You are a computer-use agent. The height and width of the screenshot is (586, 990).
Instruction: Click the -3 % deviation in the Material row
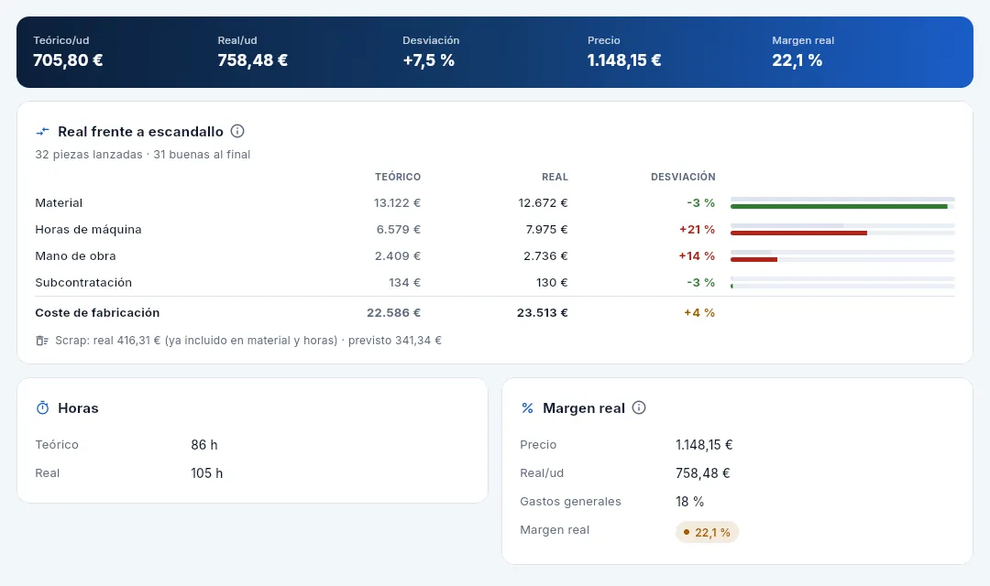pyautogui.click(x=701, y=203)
